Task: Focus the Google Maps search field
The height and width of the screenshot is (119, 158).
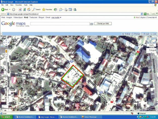Action: pos(60,24)
